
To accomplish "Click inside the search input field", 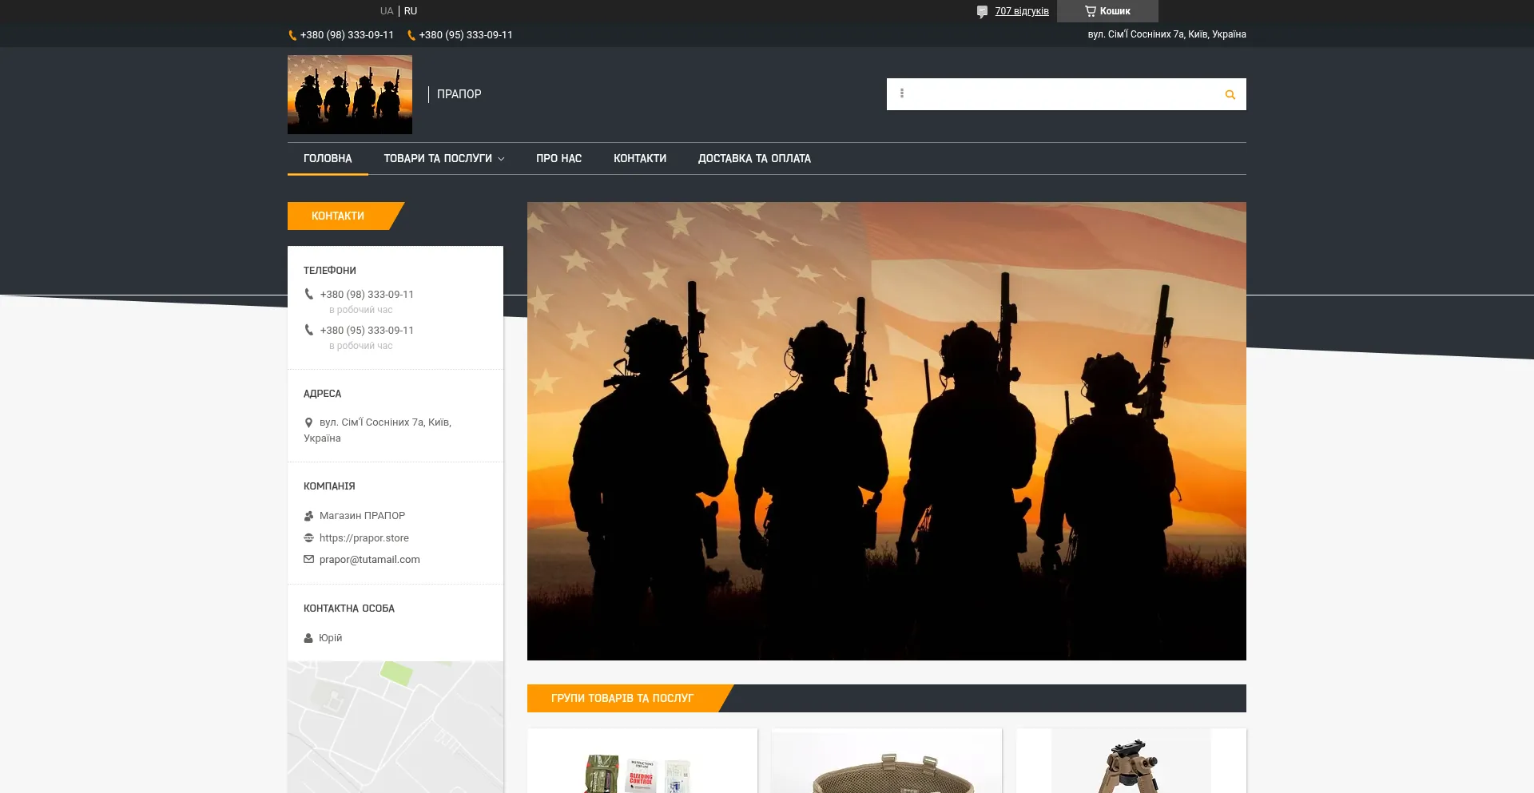I will pos(1063,94).
